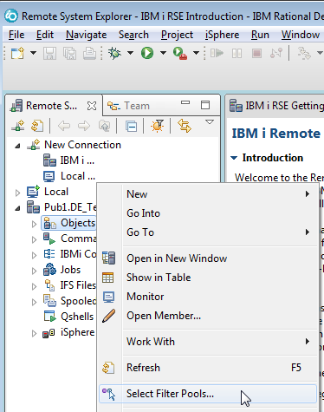Click the External Tools run icon
324x412 pixels.
180,53
